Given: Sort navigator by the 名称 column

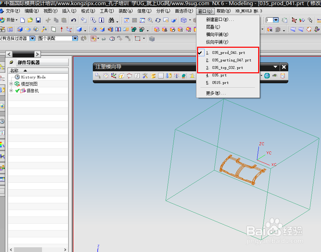Looking at the screenshot, I should coord(38,71).
